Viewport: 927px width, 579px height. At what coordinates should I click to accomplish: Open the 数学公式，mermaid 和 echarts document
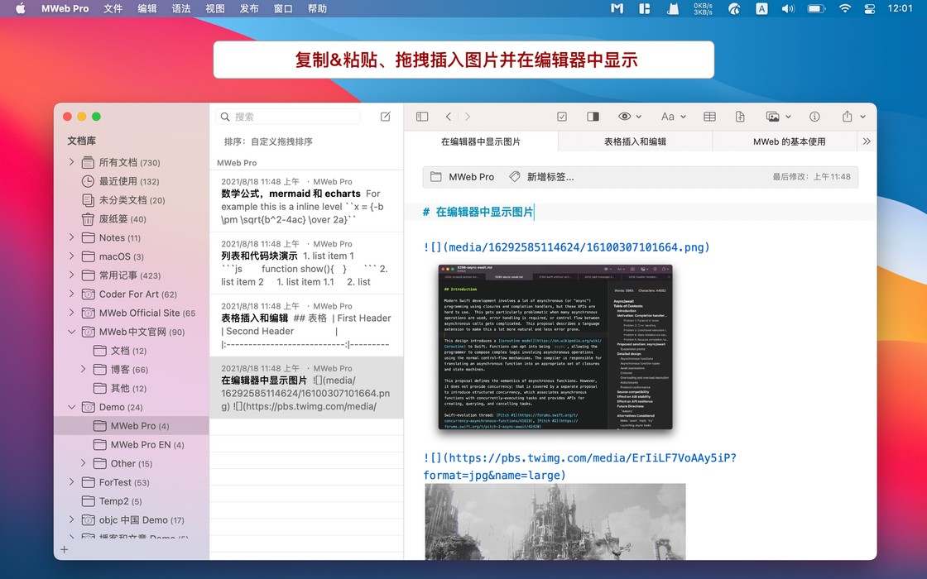tap(306, 201)
